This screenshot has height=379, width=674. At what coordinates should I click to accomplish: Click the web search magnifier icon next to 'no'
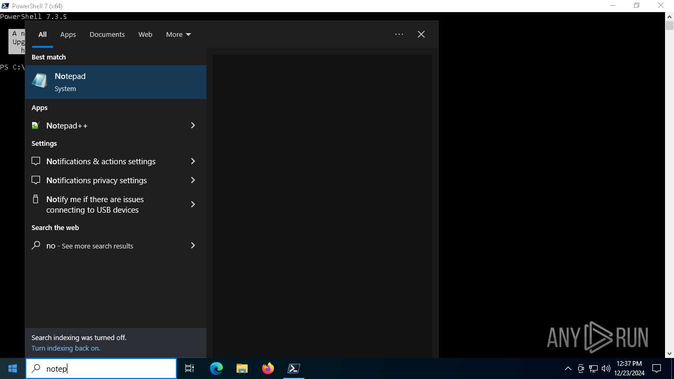click(x=36, y=245)
